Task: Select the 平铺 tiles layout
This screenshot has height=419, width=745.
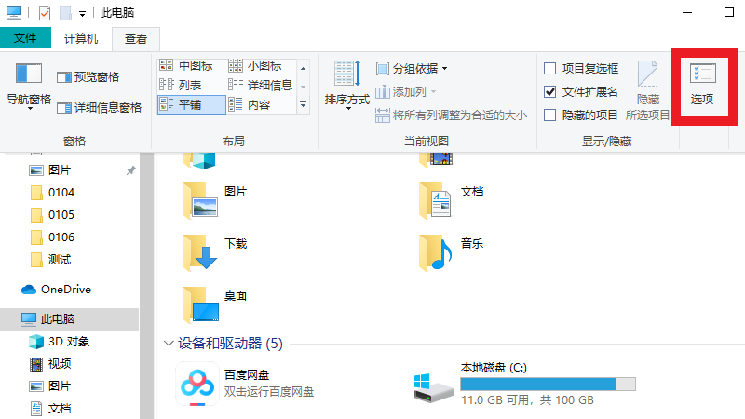Action: (x=191, y=104)
